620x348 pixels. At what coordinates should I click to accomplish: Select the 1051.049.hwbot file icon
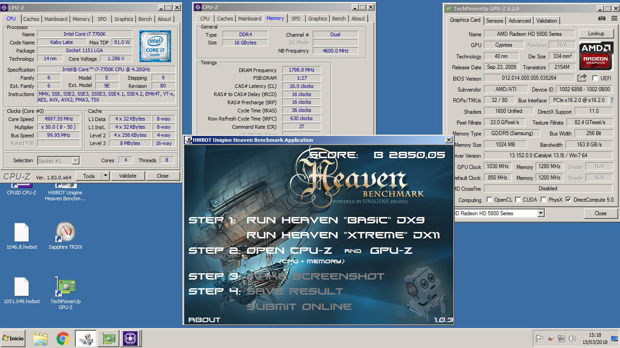22,290
